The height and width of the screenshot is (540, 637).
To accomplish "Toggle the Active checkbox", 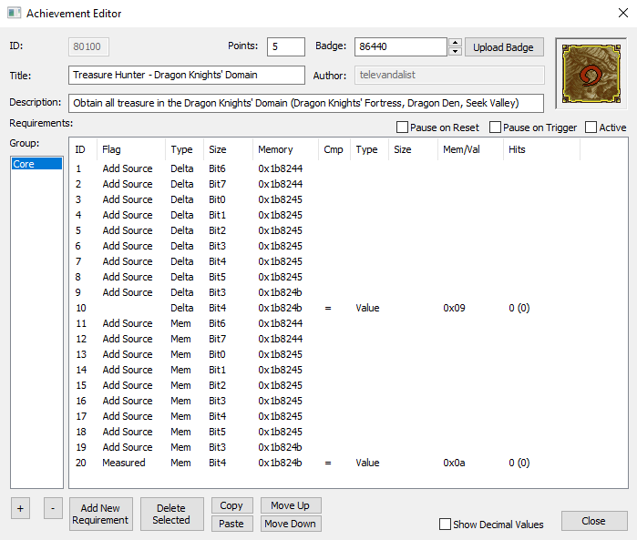I will click(x=591, y=127).
